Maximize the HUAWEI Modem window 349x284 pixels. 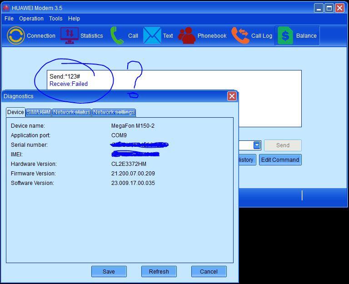click(x=329, y=8)
